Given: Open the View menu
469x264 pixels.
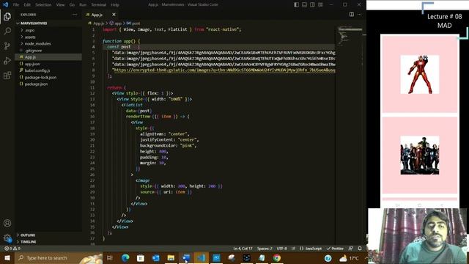Looking at the screenshot, I should tap(60, 5).
